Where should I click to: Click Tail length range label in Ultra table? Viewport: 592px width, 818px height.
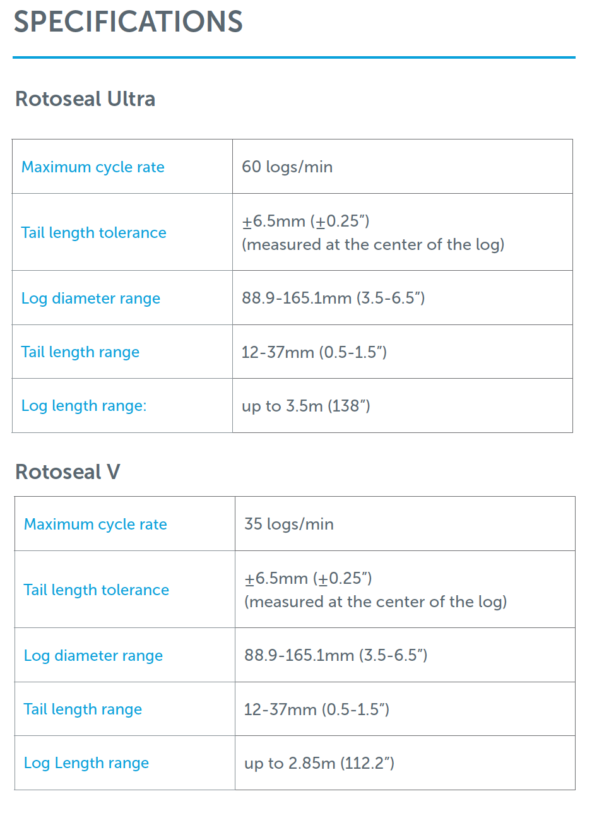pos(80,352)
